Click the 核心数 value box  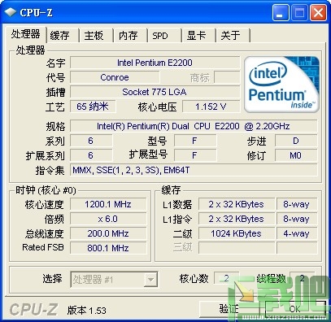226,278
